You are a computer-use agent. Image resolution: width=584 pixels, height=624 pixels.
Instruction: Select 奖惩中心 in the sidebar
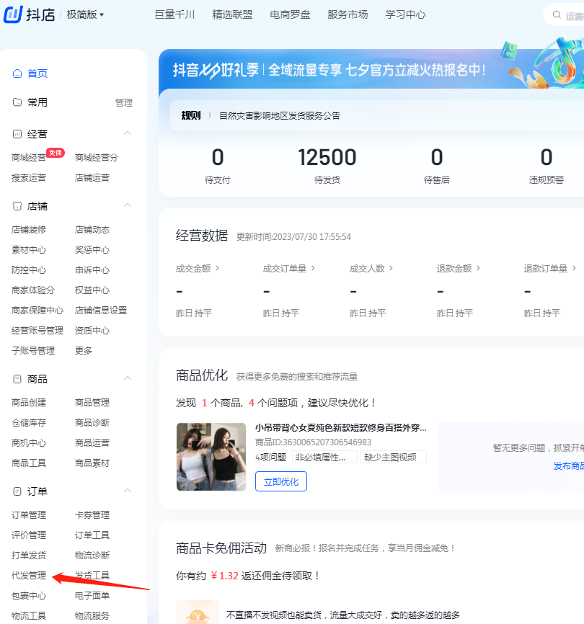pos(92,250)
